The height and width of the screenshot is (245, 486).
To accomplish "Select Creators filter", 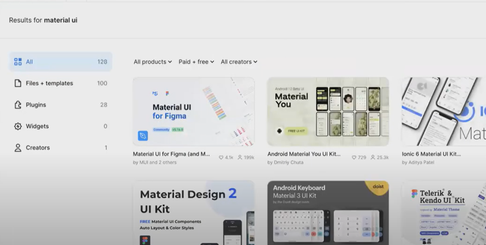I will coord(61,148).
